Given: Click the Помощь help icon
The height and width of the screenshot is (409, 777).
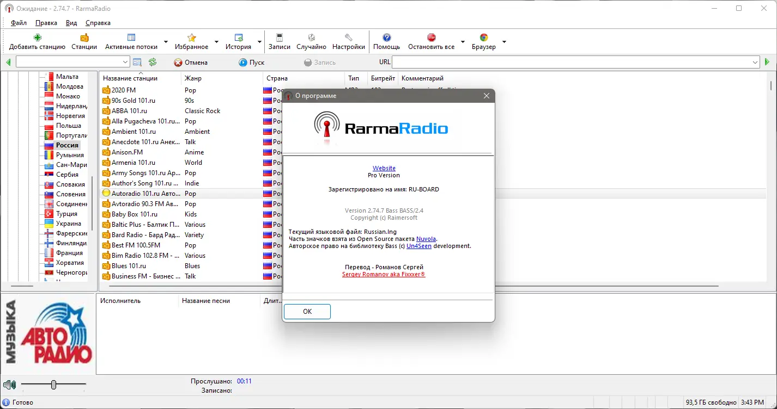Looking at the screenshot, I should point(386,38).
